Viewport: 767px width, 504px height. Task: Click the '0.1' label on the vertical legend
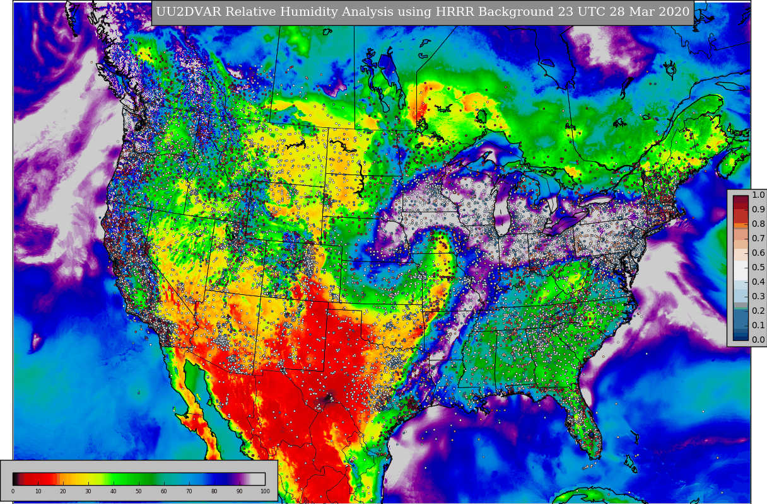[758, 326]
